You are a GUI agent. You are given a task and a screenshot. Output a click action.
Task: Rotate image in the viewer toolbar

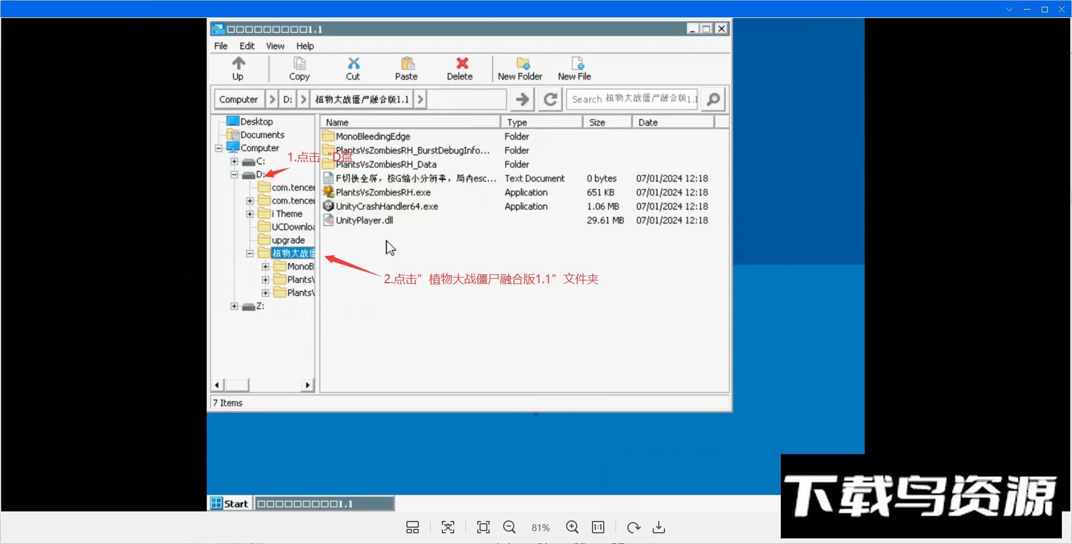pos(634,527)
